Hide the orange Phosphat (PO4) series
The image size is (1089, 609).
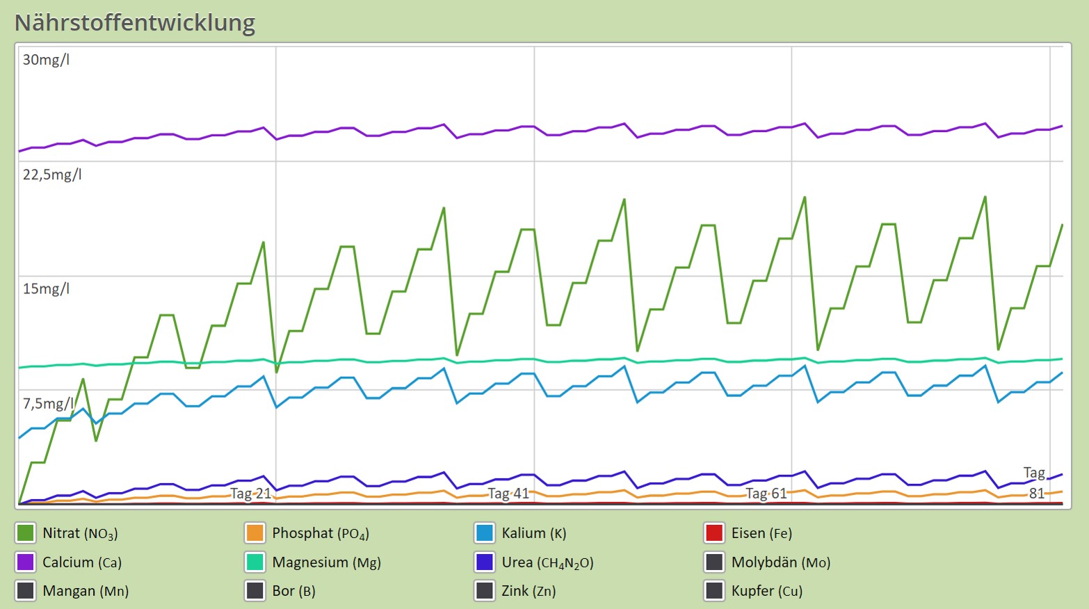tap(255, 533)
